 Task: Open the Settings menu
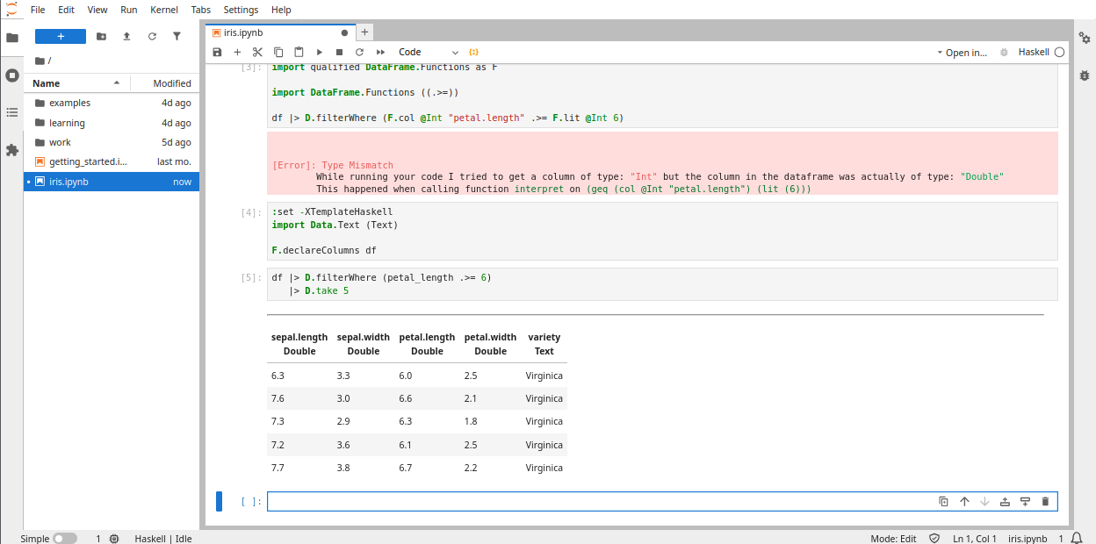click(241, 10)
